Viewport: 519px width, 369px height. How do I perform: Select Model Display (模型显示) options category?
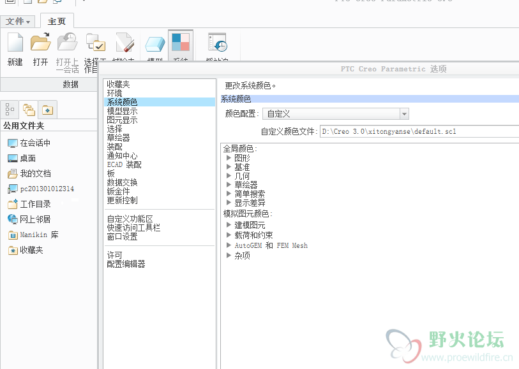pyautogui.click(x=122, y=111)
